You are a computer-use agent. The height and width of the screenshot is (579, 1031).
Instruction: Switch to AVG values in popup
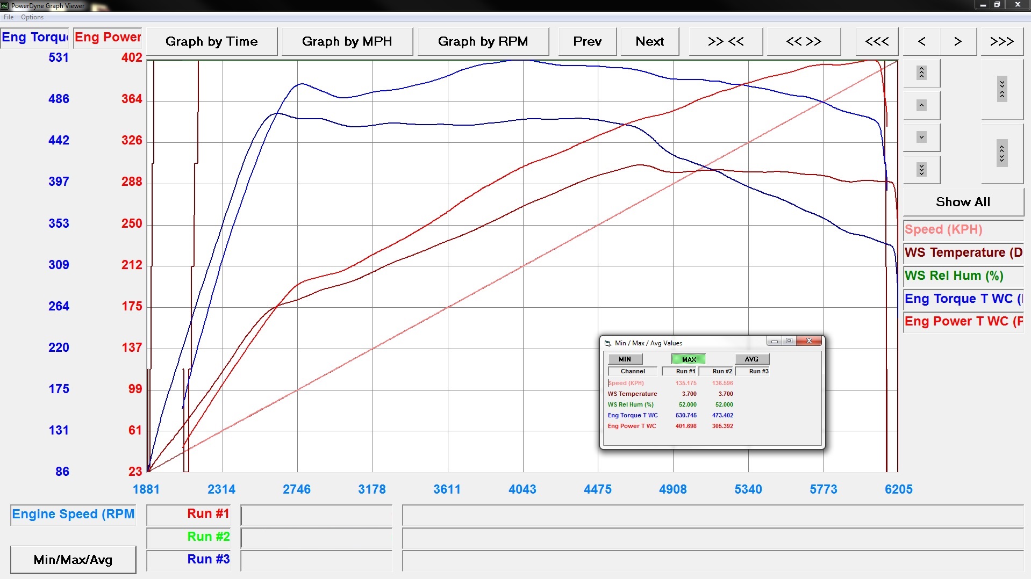[752, 359]
